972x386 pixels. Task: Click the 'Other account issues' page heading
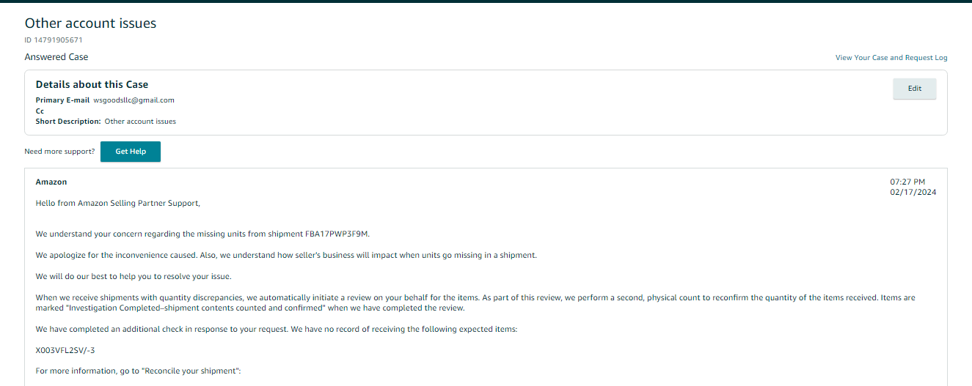click(x=90, y=23)
